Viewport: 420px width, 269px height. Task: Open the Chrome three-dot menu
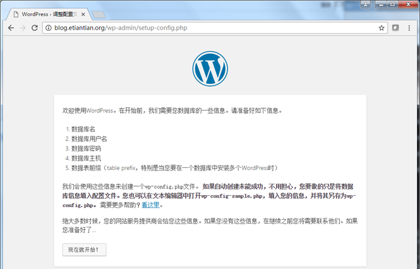coord(409,28)
